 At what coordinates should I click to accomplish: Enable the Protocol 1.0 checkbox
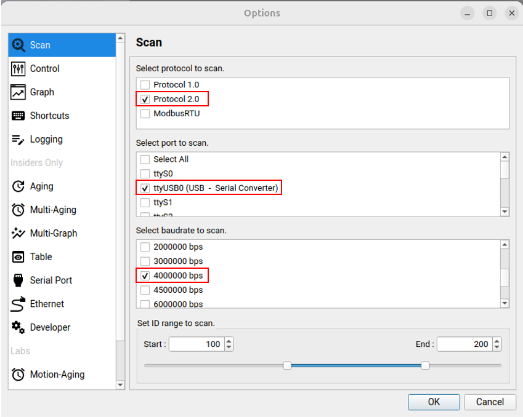point(145,85)
